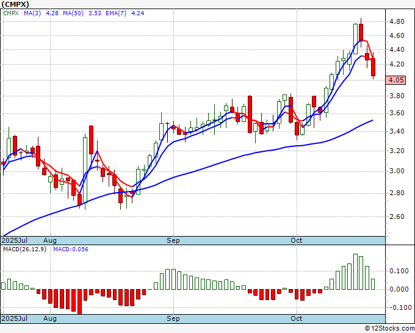Click the 4.20 price axis label

pos(397,64)
